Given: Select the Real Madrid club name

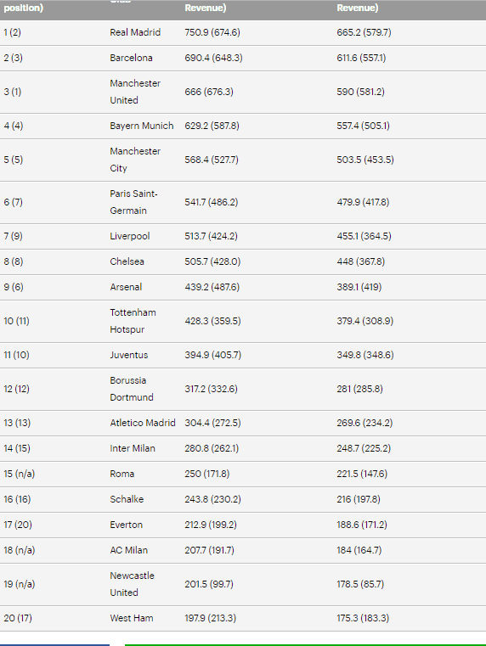Looking at the screenshot, I should [x=135, y=32].
